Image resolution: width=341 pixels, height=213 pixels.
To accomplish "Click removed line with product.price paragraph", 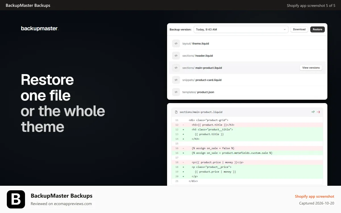I will coord(247,162).
